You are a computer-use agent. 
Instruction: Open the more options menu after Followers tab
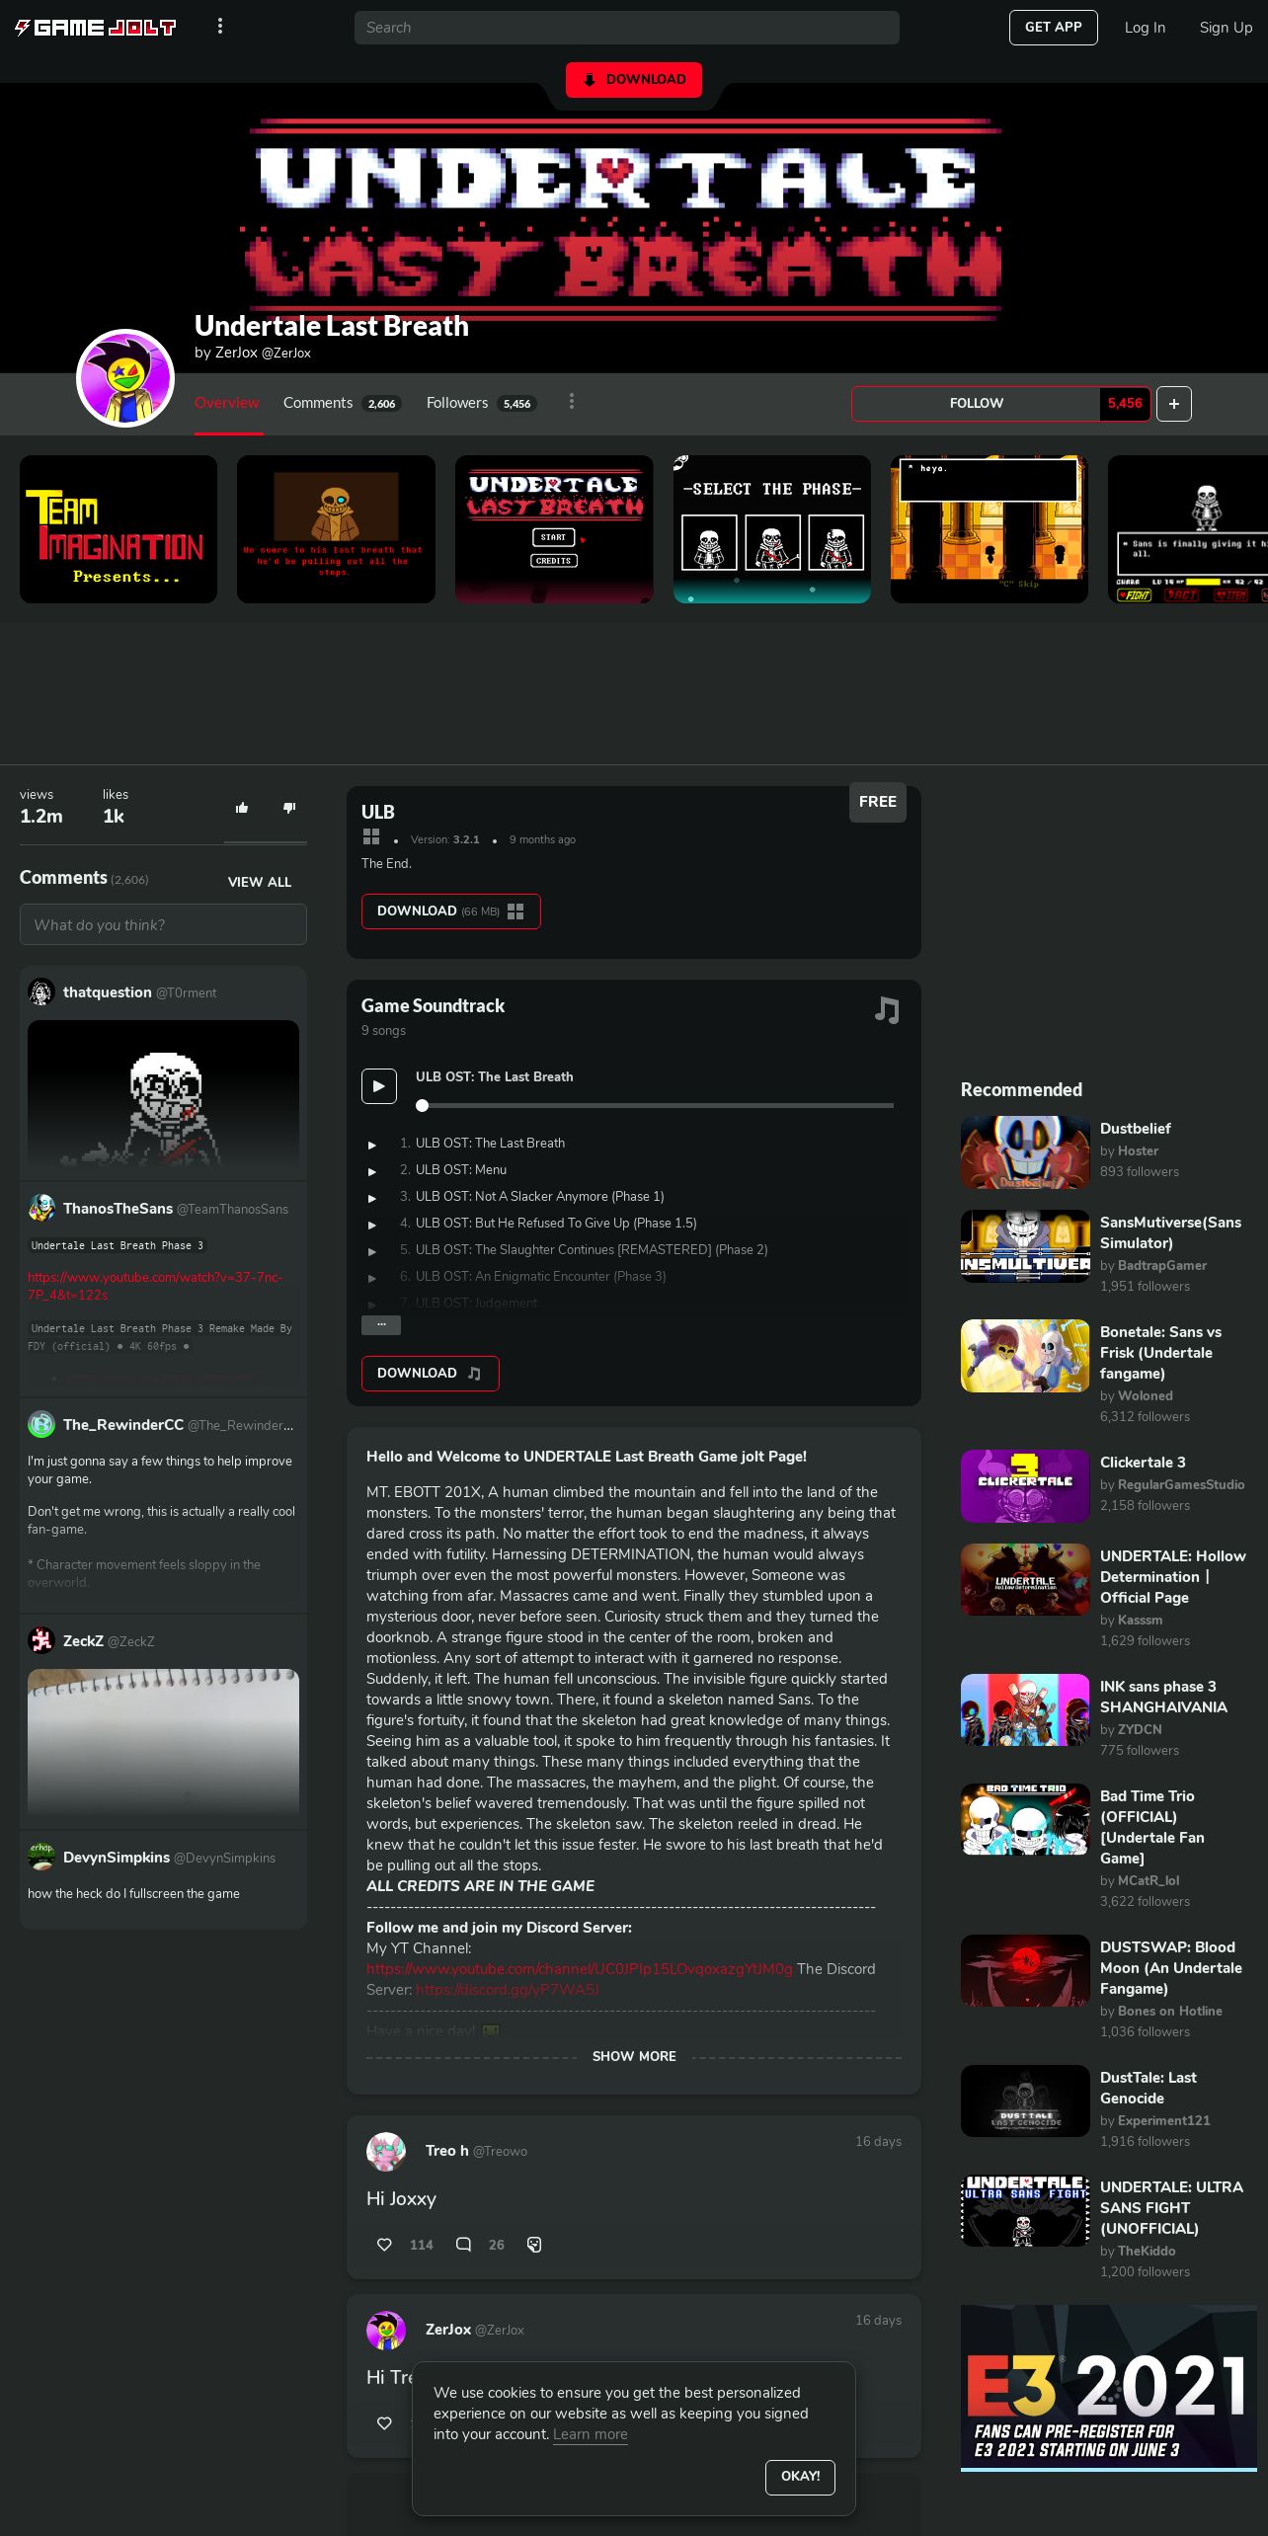(572, 402)
